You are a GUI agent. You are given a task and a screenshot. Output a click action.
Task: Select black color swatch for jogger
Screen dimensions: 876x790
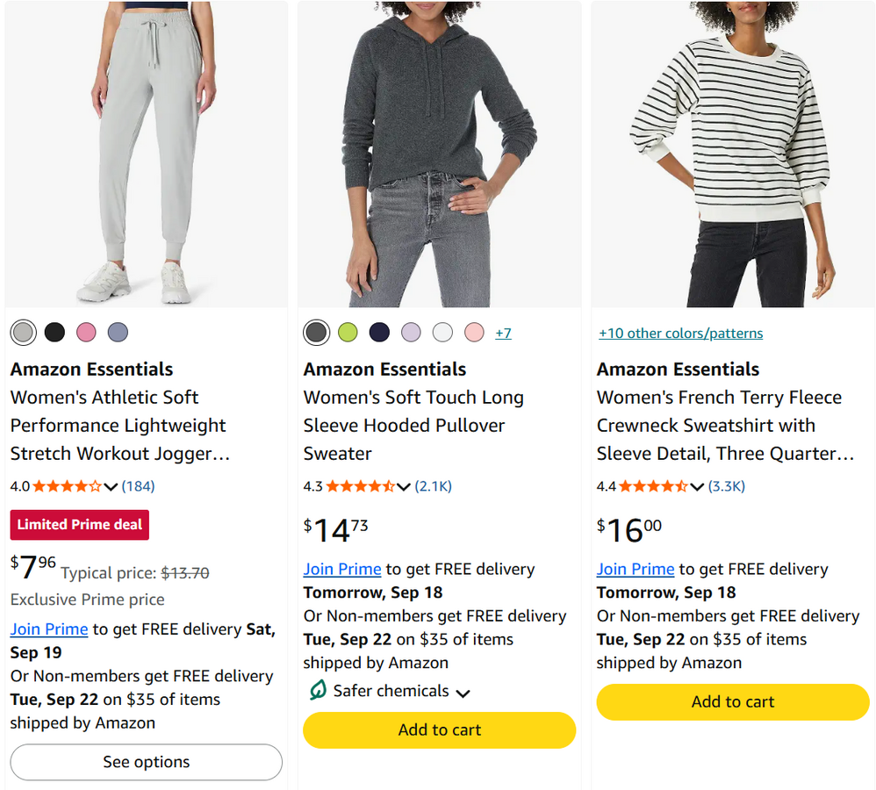coord(54,333)
